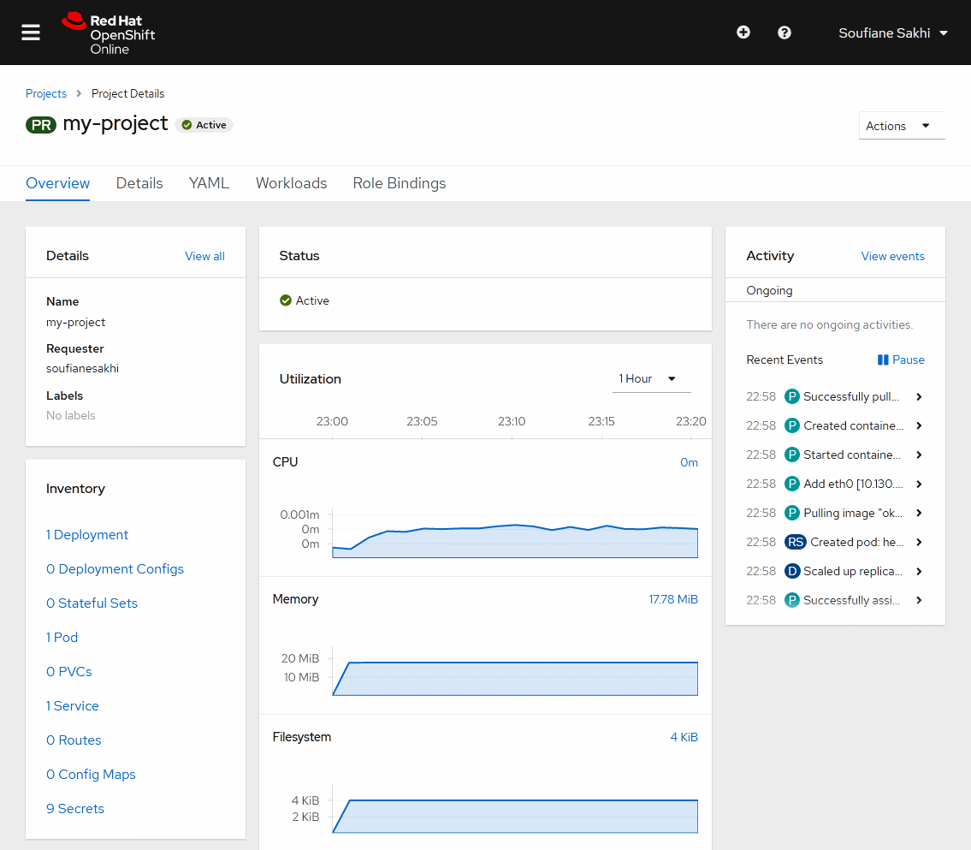Viewport: 971px width, 850px height.
Task: Open the hamburger navigation menu
Action: coord(31,33)
